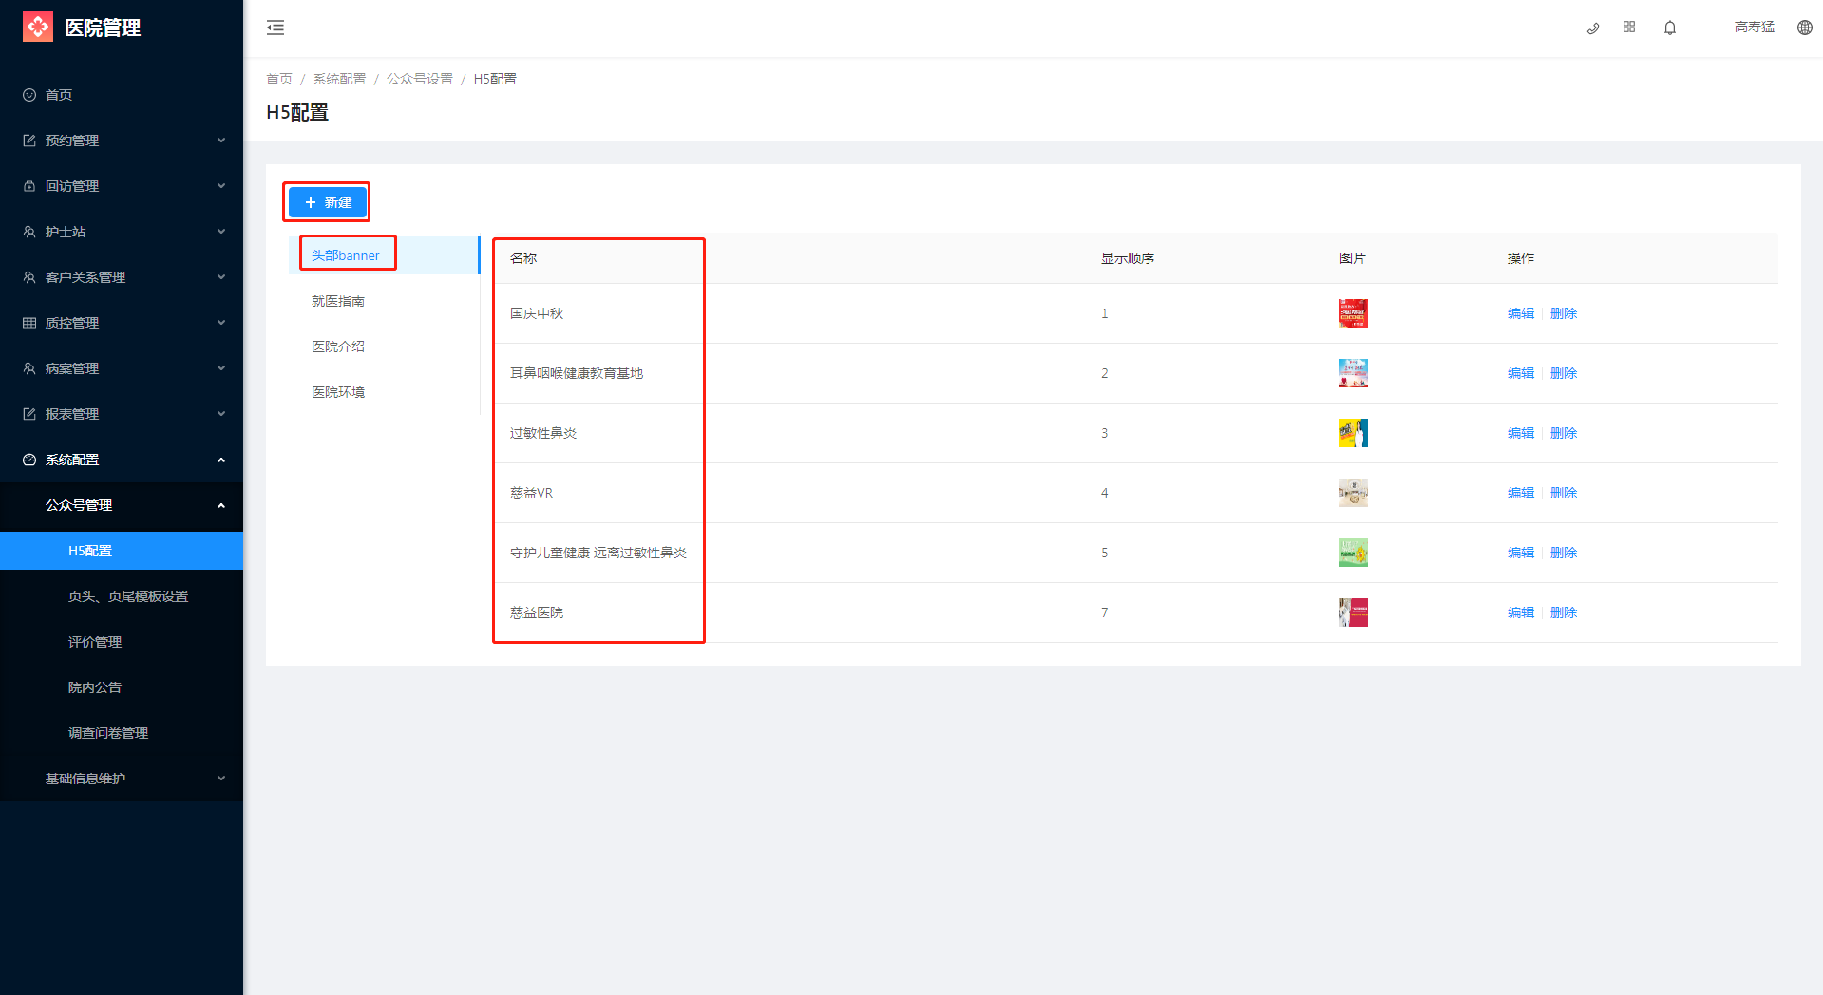The image size is (1823, 995).
Task: Click the 显示顺序 column header
Action: [1128, 258]
